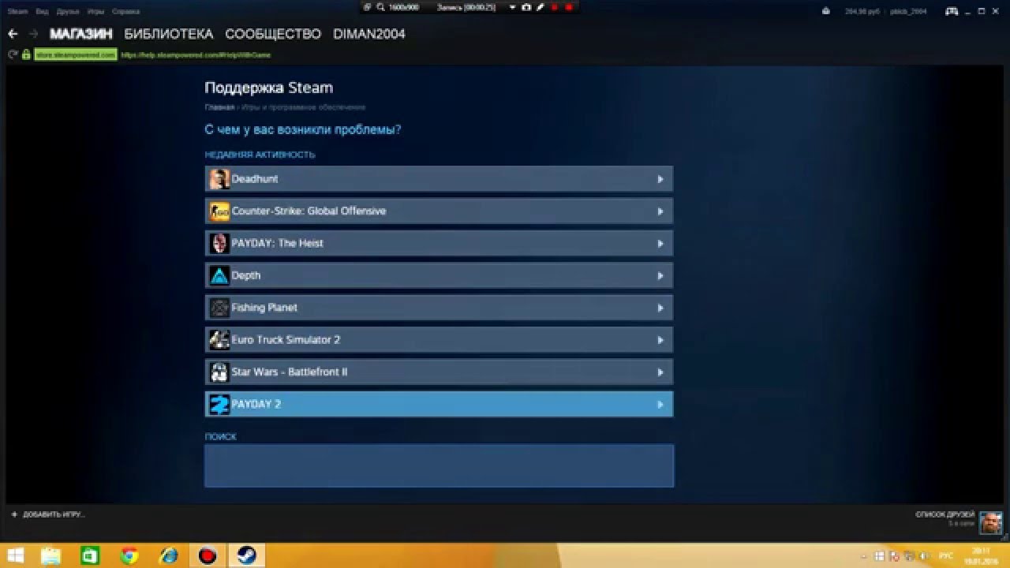Open File Explorer from the taskbar

[51, 555]
